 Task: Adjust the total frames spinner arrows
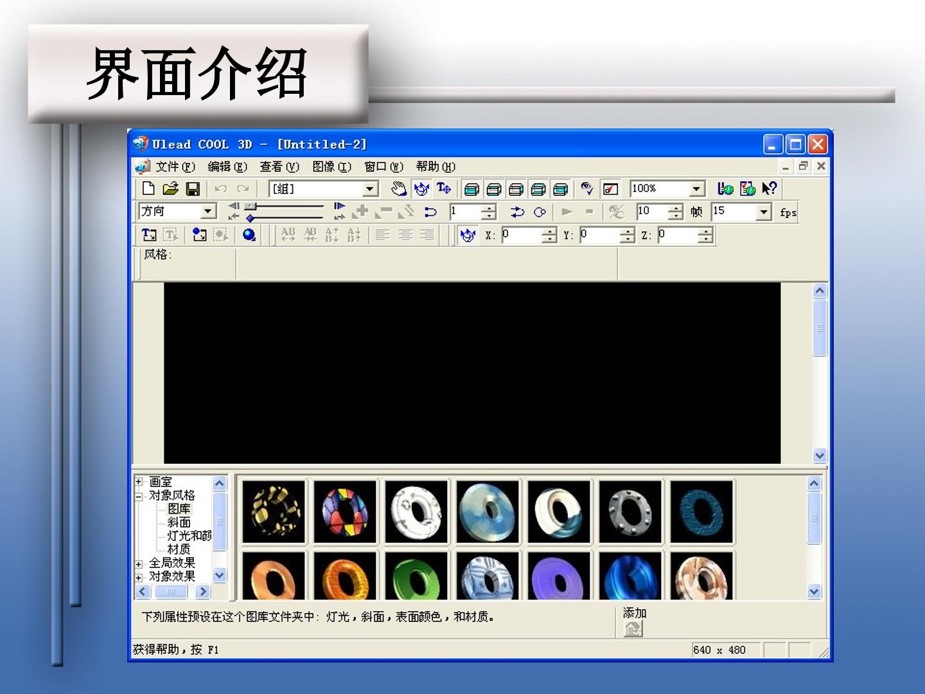tap(676, 211)
